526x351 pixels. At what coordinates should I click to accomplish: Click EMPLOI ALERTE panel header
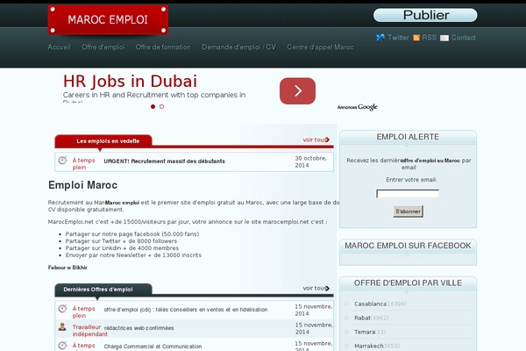click(408, 137)
